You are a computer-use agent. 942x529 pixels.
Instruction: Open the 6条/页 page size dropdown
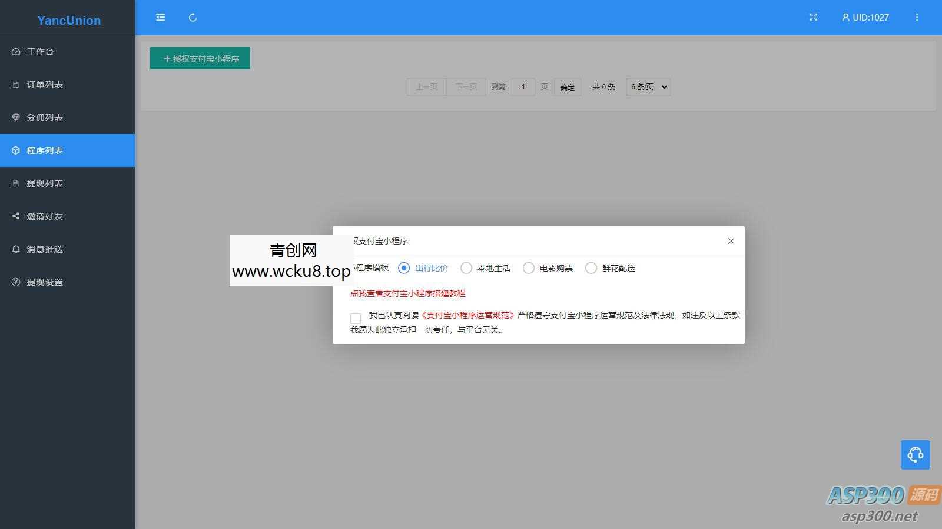point(648,86)
